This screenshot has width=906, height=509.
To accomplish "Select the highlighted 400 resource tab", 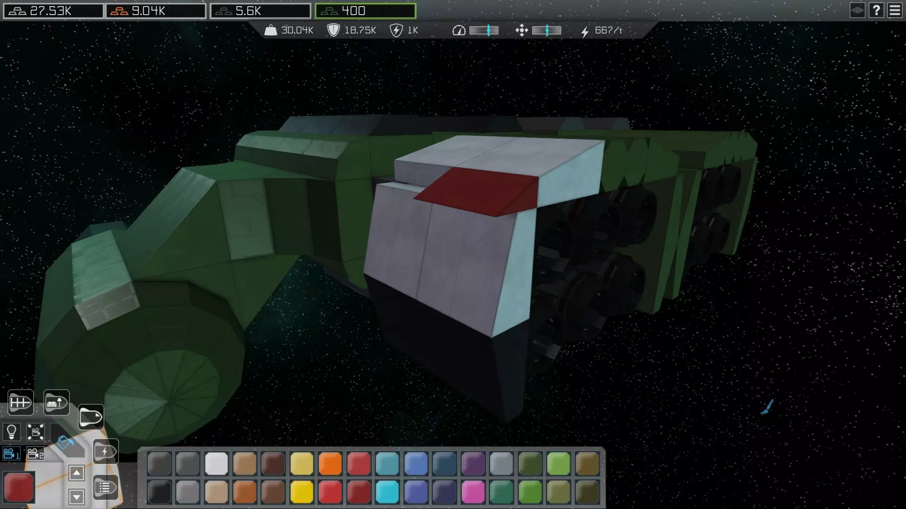I will (x=365, y=11).
